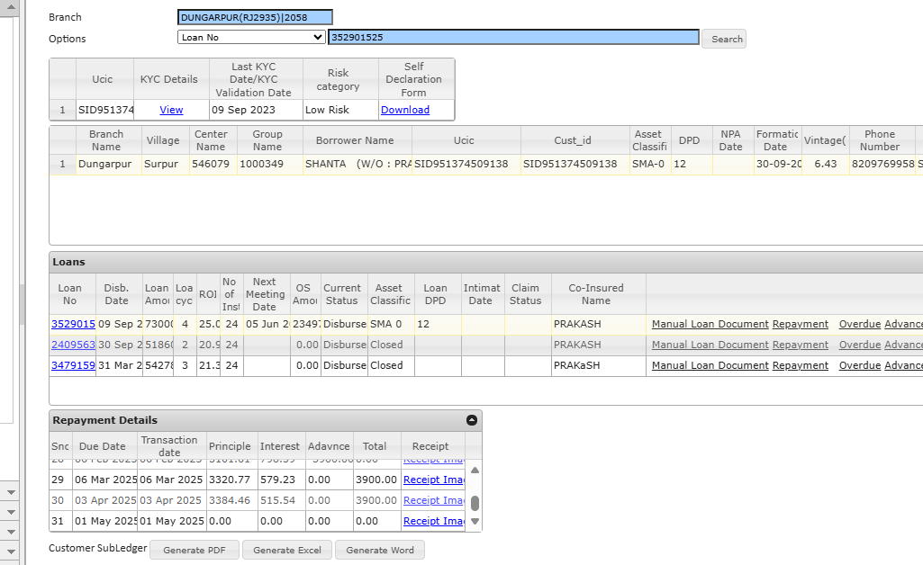Screen dimensions: 923x565
Task: Export subledger using Generate Word
Action: [379, 550]
